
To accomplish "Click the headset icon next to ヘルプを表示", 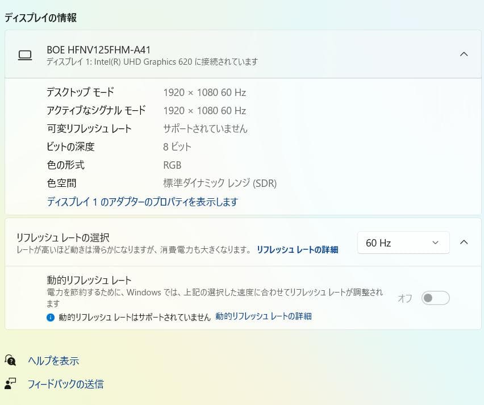I will (x=11, y=360).
